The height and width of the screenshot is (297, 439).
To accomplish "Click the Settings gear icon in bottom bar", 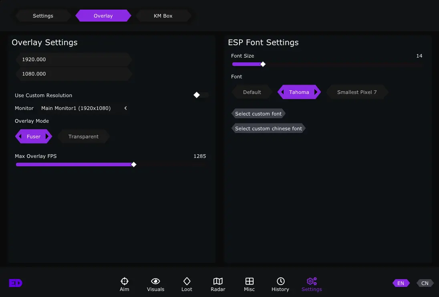I will coord(312,281).
